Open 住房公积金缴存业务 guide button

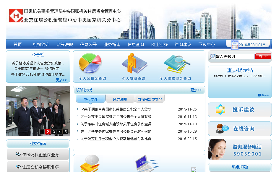pos(38,155)
